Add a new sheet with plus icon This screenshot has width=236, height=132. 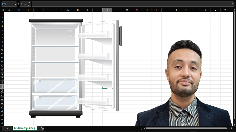pyautogui.click(x=42, y=129)
